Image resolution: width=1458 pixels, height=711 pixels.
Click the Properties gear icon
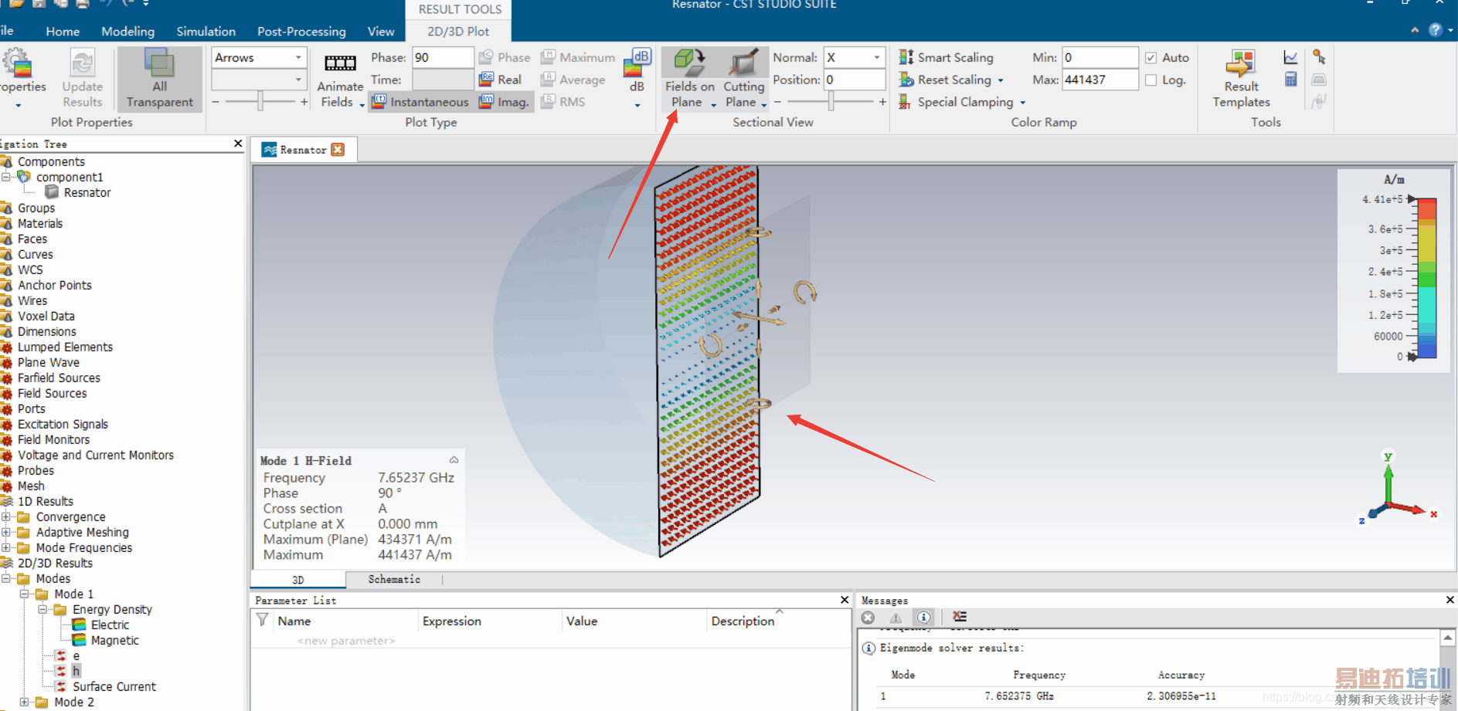(17, 63)
